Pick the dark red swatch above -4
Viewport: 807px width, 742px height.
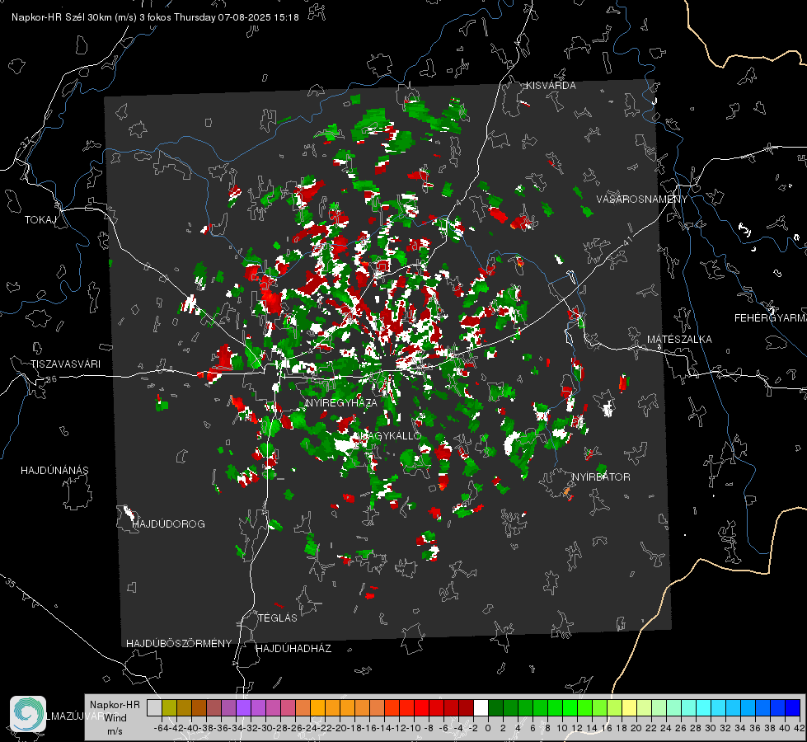(466, 707)
